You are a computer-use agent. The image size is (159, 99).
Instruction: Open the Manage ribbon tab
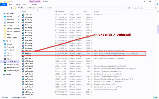35,5
